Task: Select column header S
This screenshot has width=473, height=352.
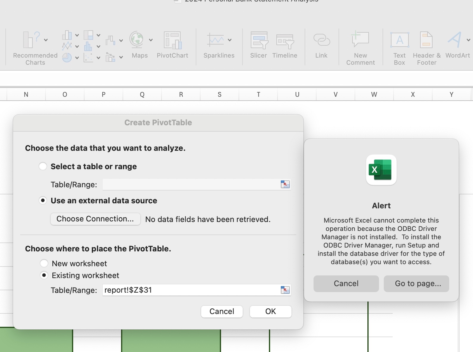Action: coord(220,94)
